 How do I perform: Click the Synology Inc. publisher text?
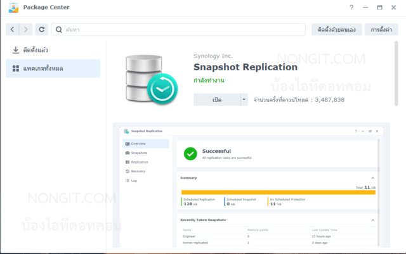213,56
